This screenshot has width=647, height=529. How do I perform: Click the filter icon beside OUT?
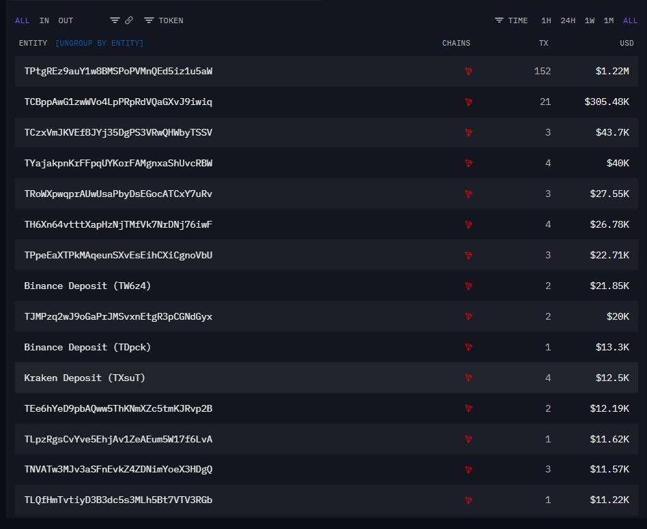115,20
